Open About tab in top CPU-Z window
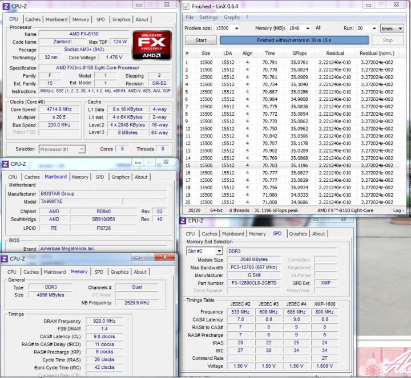411x378 pixels. 142,19
